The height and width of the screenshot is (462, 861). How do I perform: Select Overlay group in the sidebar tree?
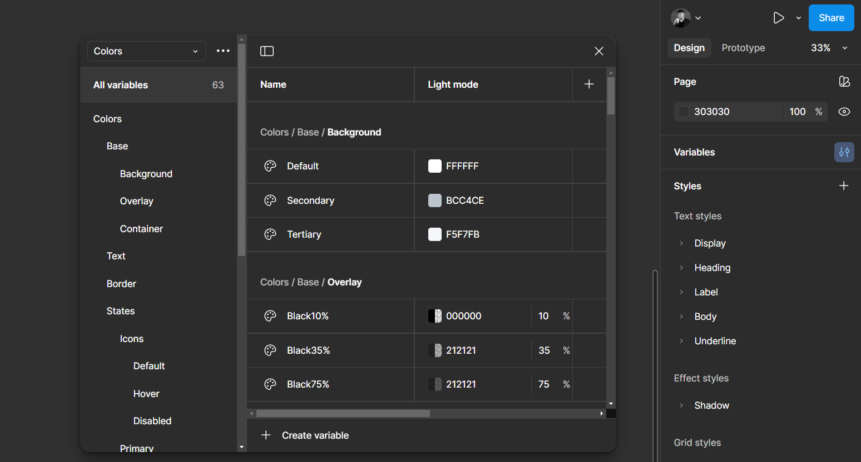pyautogui.click(x=136, y=201)
